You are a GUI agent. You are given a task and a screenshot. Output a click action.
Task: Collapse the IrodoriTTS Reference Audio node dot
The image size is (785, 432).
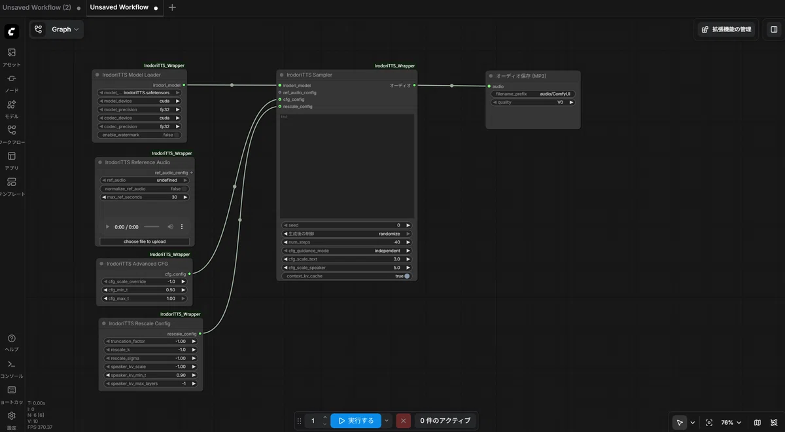(x=100, y=162)
